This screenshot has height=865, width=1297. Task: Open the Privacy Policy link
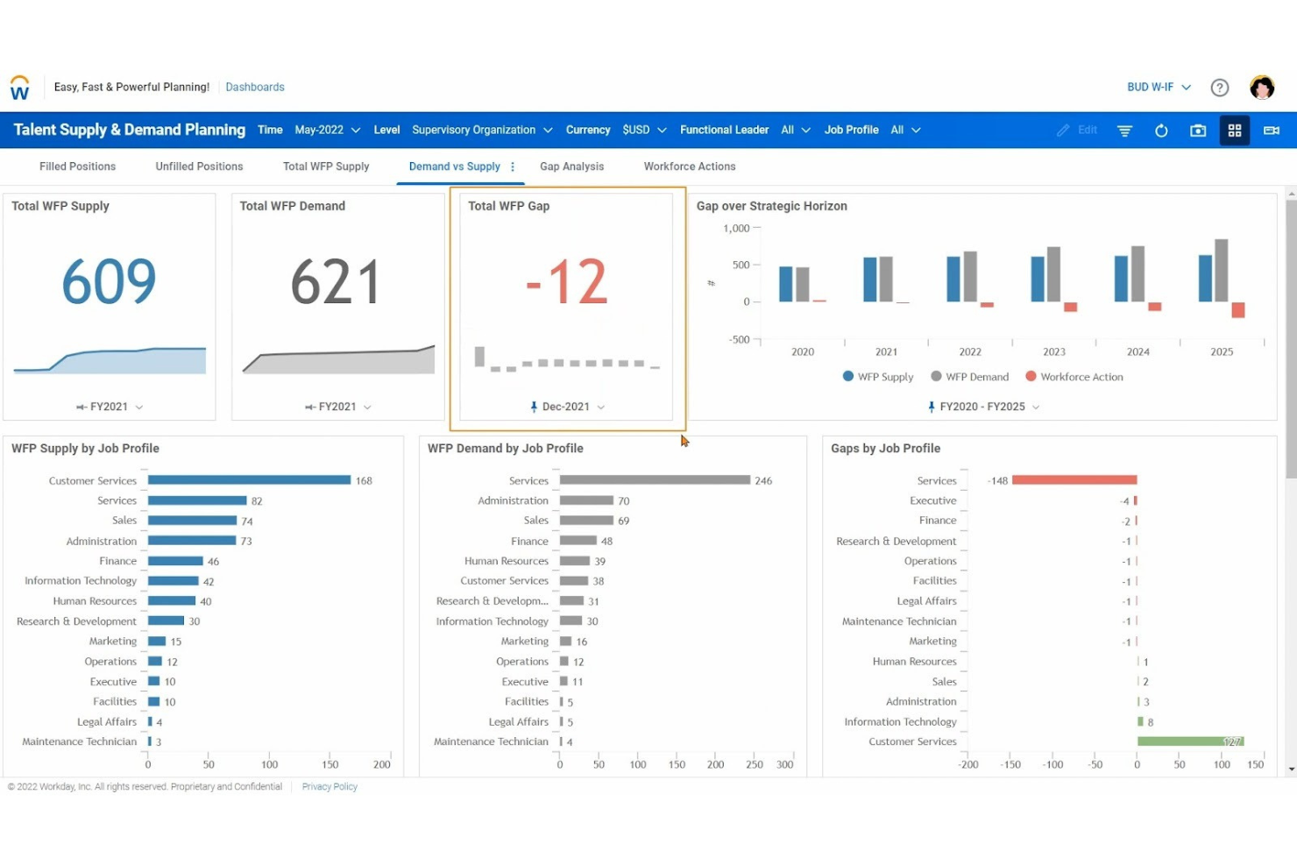(x=329, y=786)
